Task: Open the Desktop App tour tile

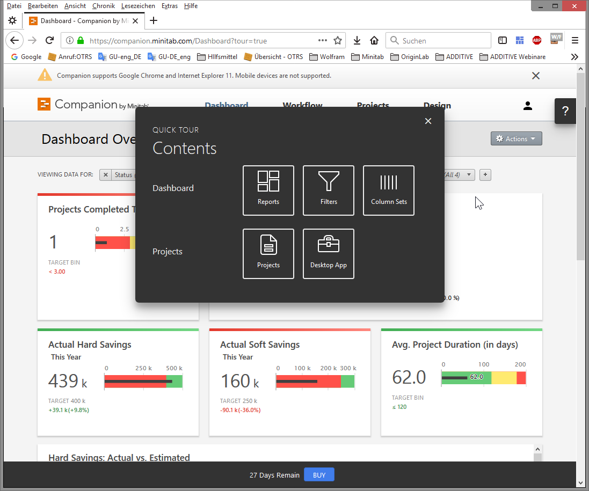Action: point(328,254)
